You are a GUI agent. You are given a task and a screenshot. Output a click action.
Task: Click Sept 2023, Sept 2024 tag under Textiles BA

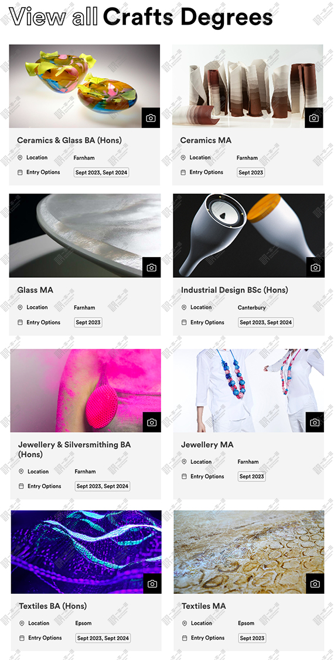click(x=103, y=638)
